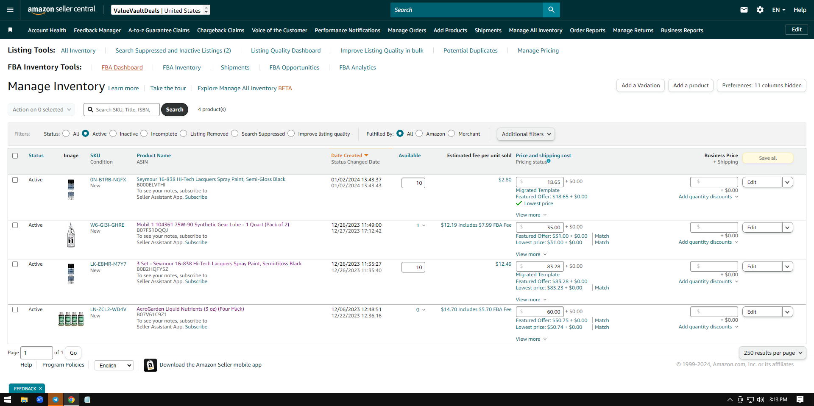Open Edit dropdown arrow for SKU ON-B1RB-NGFX
The image size is (814, 406).
787,182
